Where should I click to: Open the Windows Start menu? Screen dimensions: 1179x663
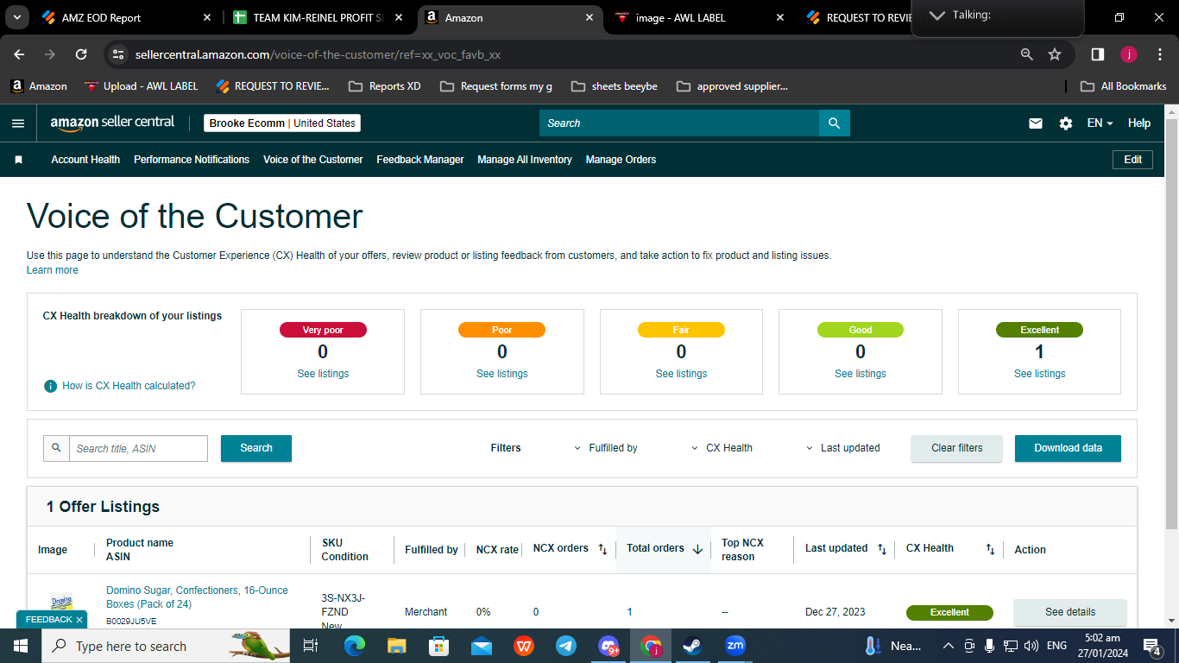(21, 646)
